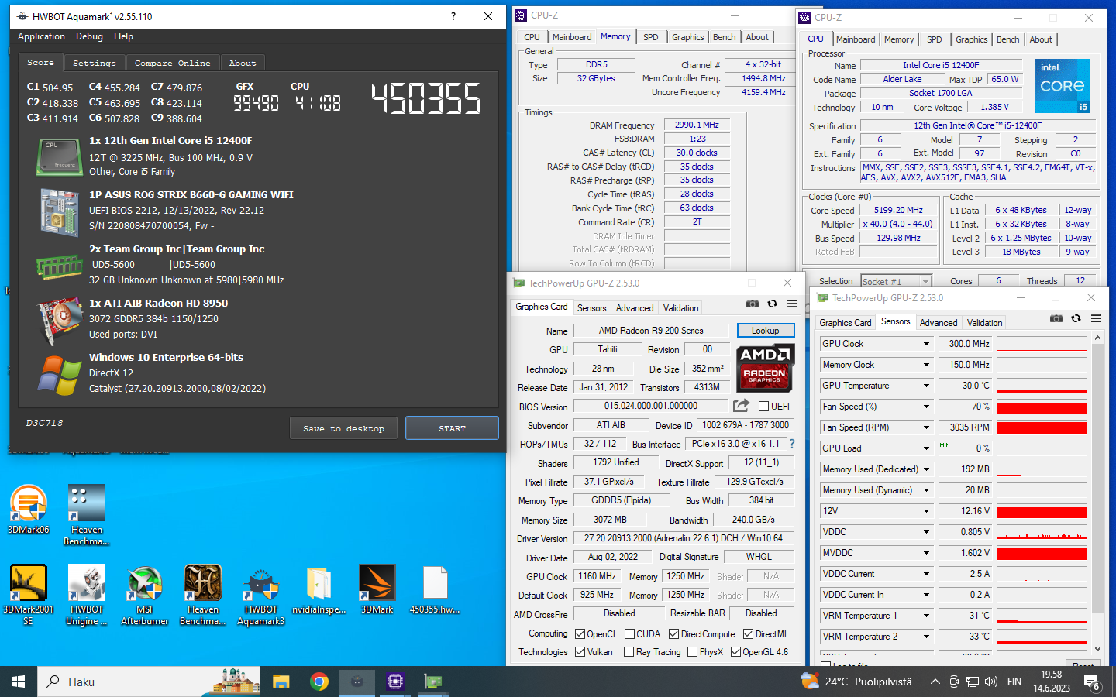Click the GPU-Z sensors vertical scrollbar
The height and width of the screenshot is (697, 1116).
pos(1097,477)
